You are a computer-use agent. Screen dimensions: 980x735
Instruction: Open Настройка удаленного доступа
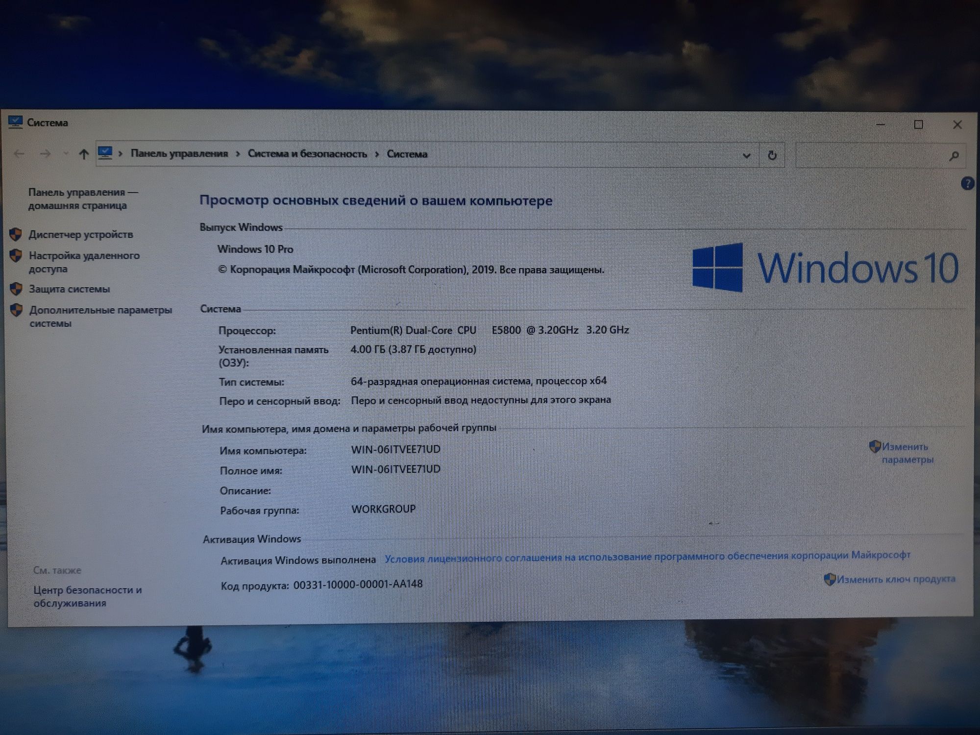tap(84, 262)
